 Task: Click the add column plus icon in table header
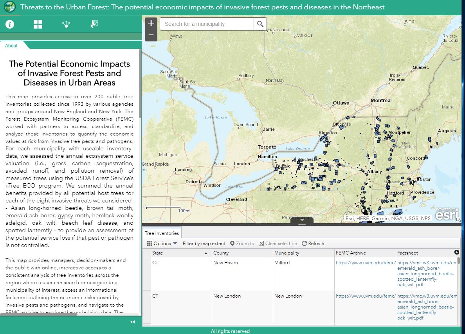pos(457,253)
